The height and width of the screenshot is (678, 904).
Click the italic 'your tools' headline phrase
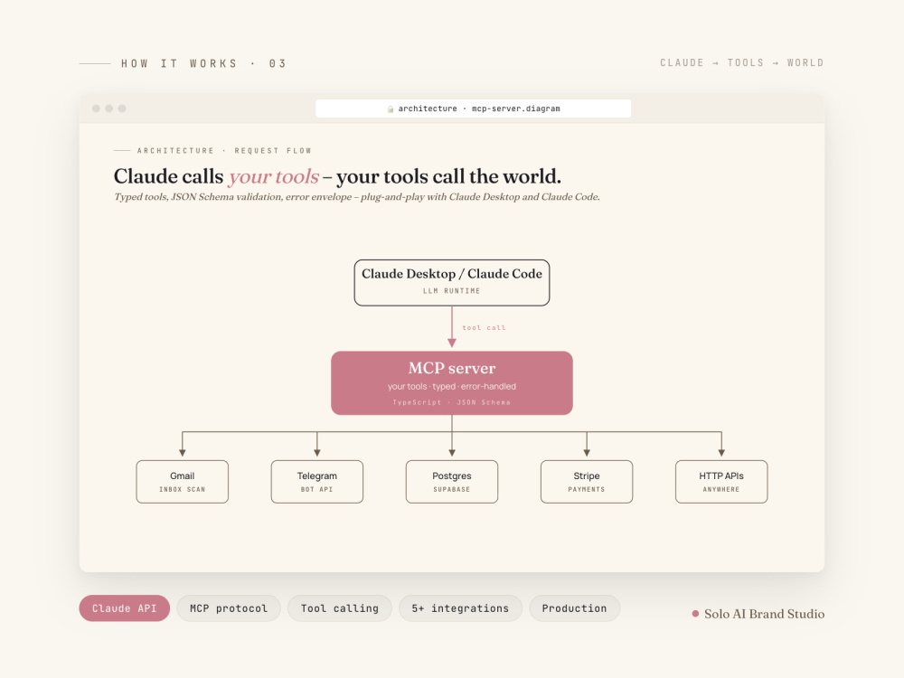[x=274, y=176]
